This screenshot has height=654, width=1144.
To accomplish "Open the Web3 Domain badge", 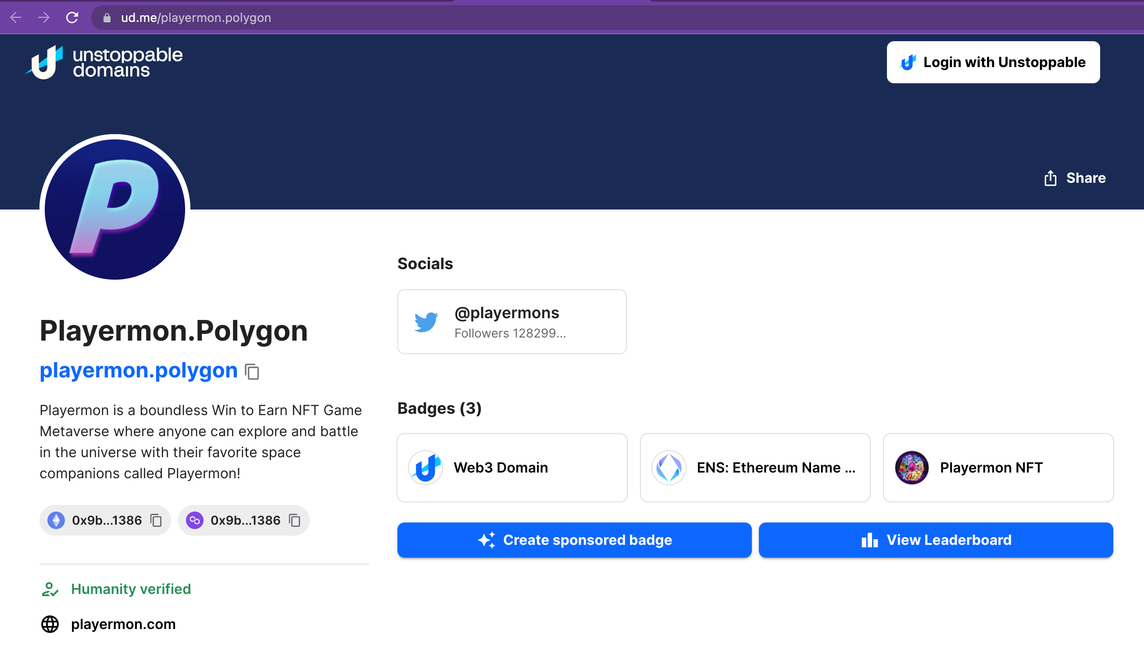I will tap(511, 467).
